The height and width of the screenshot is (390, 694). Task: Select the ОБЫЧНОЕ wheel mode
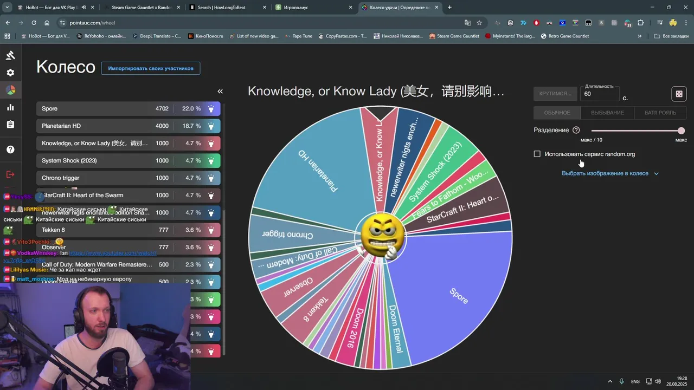coord(557,113)
